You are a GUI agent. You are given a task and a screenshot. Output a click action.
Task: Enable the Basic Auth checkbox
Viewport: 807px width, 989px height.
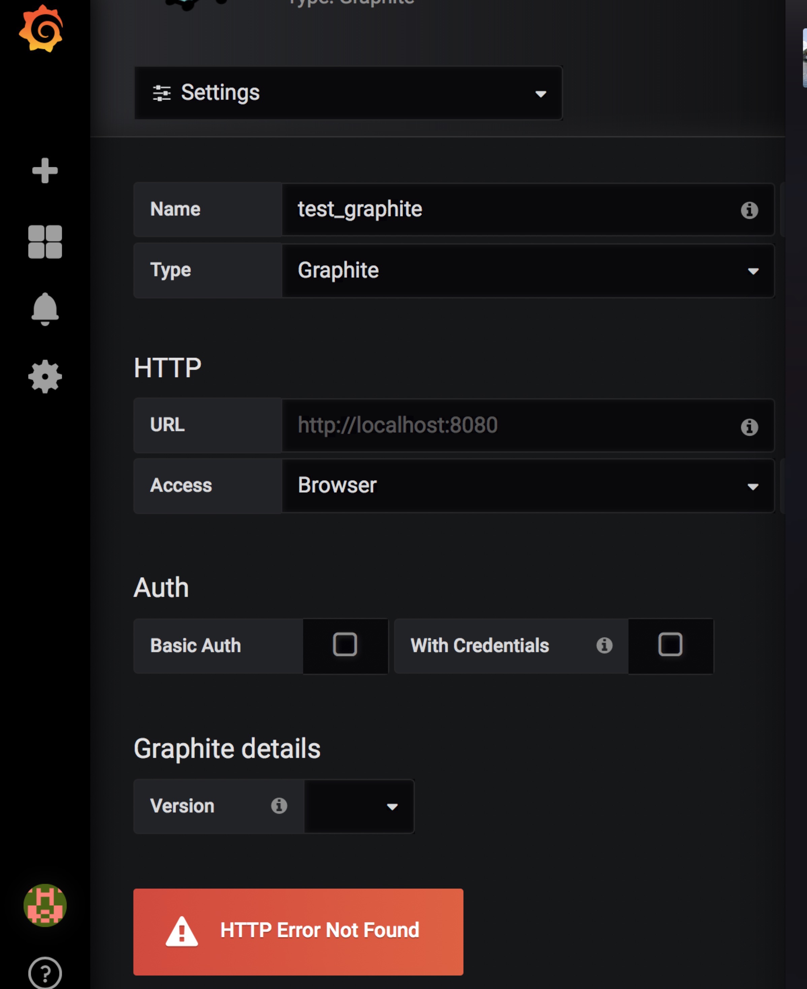click(x=345, y=646)
